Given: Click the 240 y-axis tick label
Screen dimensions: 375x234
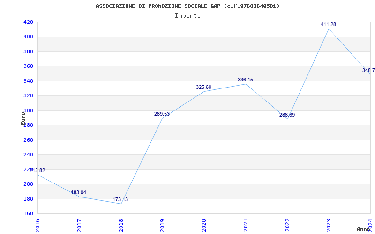Looking at the screenshot, I should [28, 155].
